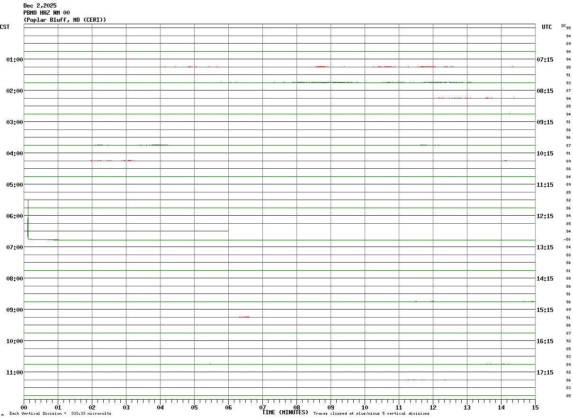Click "Each Vertical Division = 333.33 microvolts" note
The image size is (573, 420).
point(60,414)
